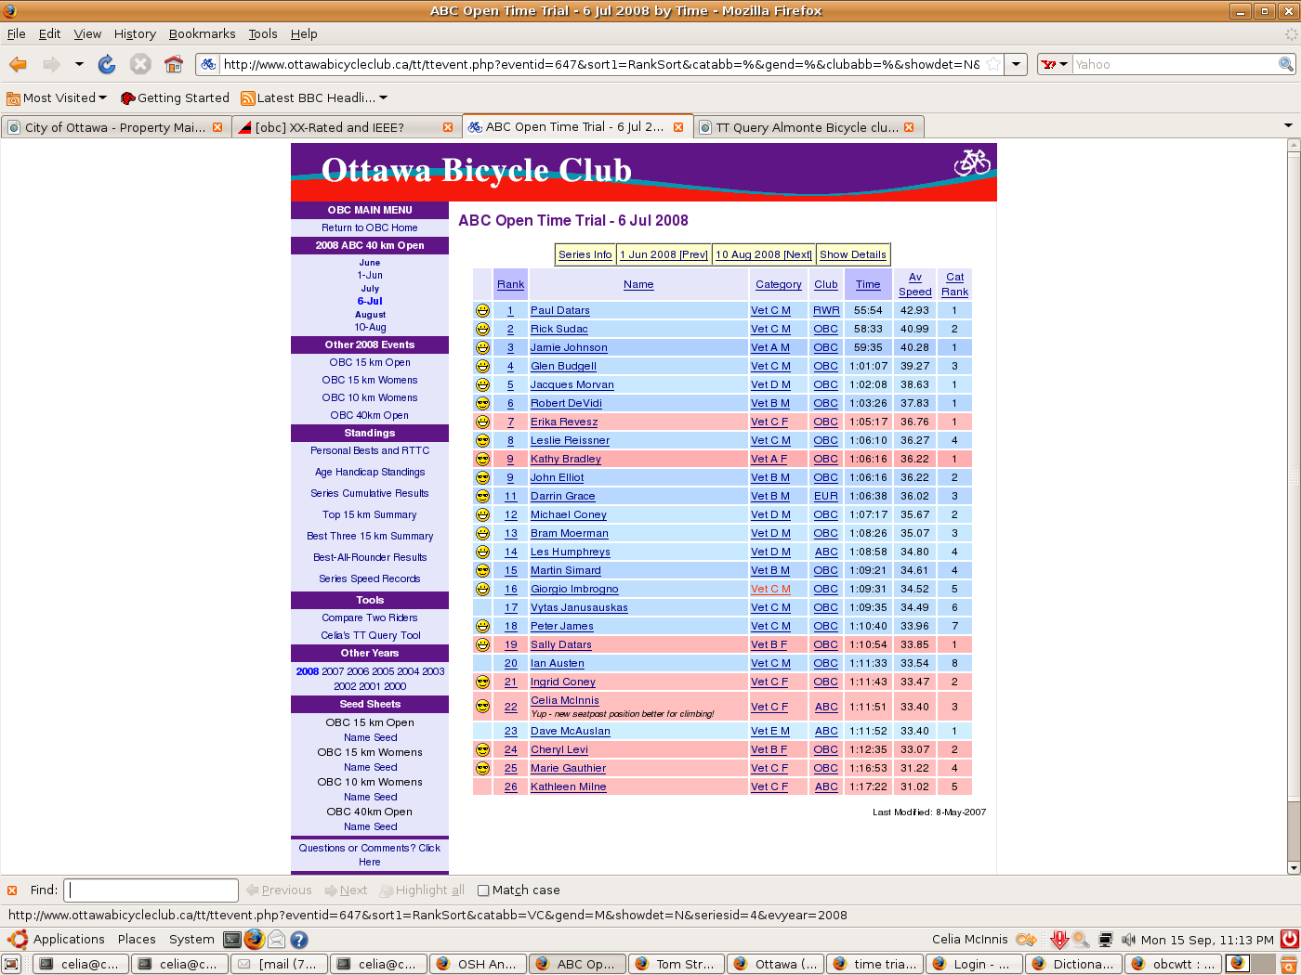Open the URL bar history dropdown
Image resolution: width=1301 pixels, height=975 pixels.
click(1017, 64)
